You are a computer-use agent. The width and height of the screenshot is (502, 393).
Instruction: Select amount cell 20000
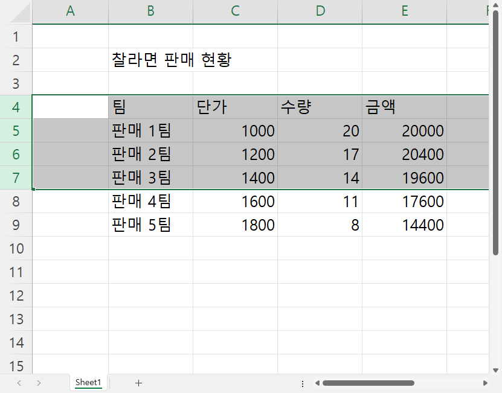click(404, 130)
